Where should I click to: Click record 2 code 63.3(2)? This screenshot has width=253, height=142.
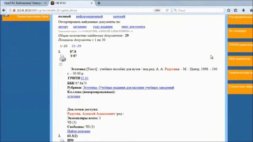(72, 136)
